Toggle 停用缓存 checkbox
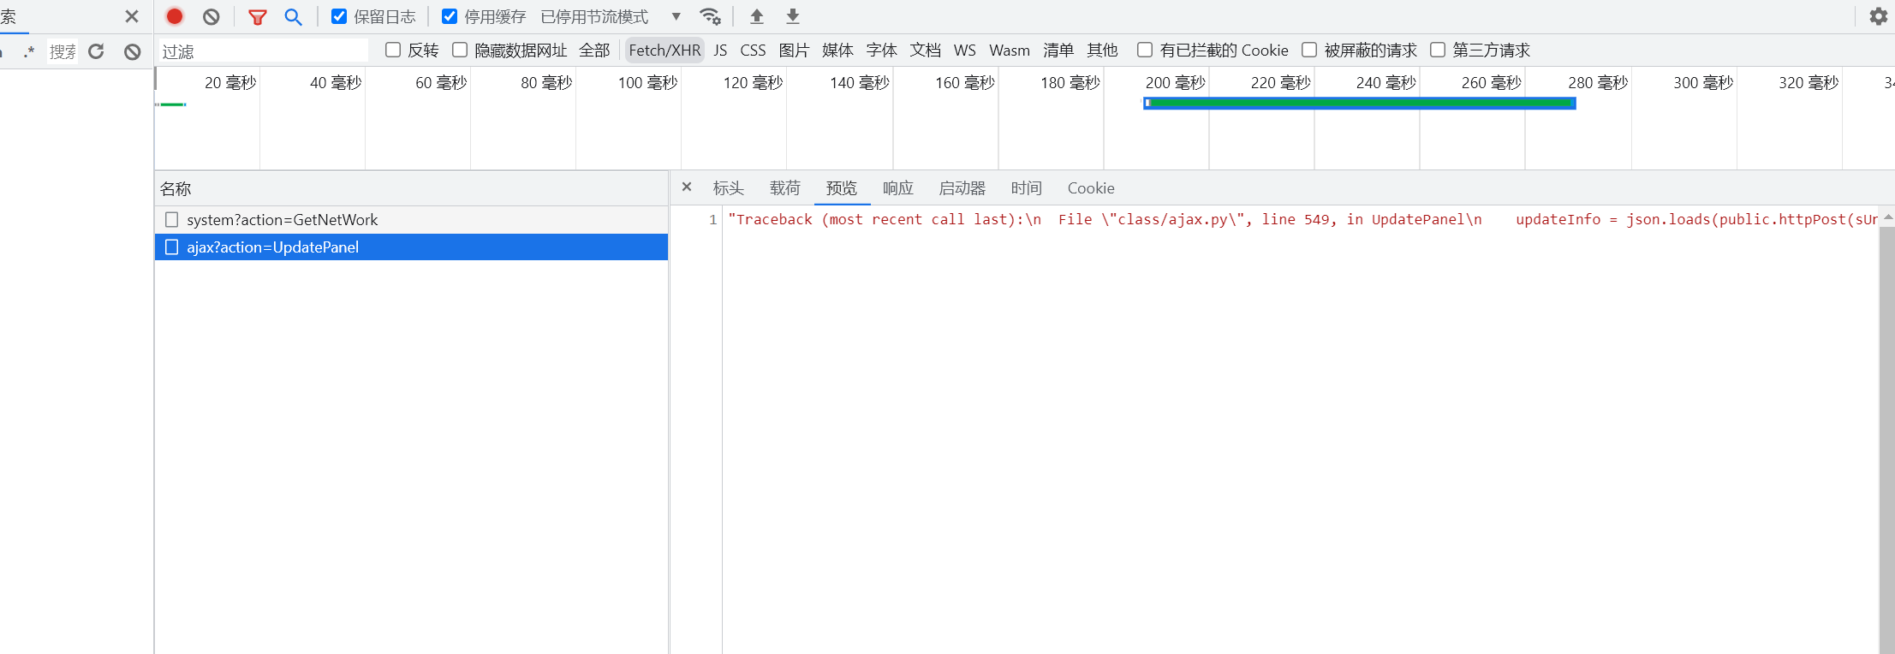Viewport: 1895px width, 654px height. click(449, 16)
